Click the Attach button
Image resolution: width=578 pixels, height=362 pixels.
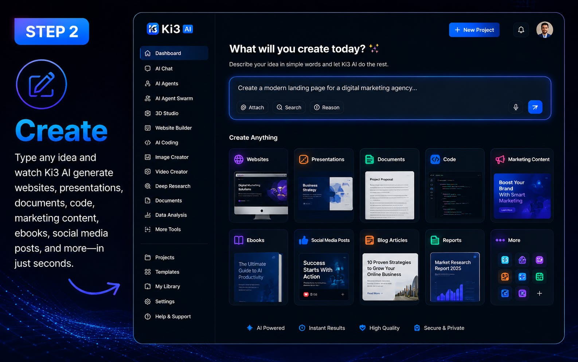click(x=252, y=107)
